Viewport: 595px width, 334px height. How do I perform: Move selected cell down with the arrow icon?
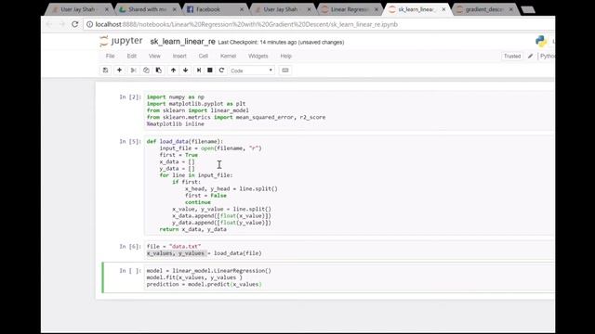186,71
